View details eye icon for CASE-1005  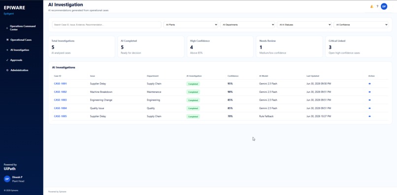tap(369, 116)
